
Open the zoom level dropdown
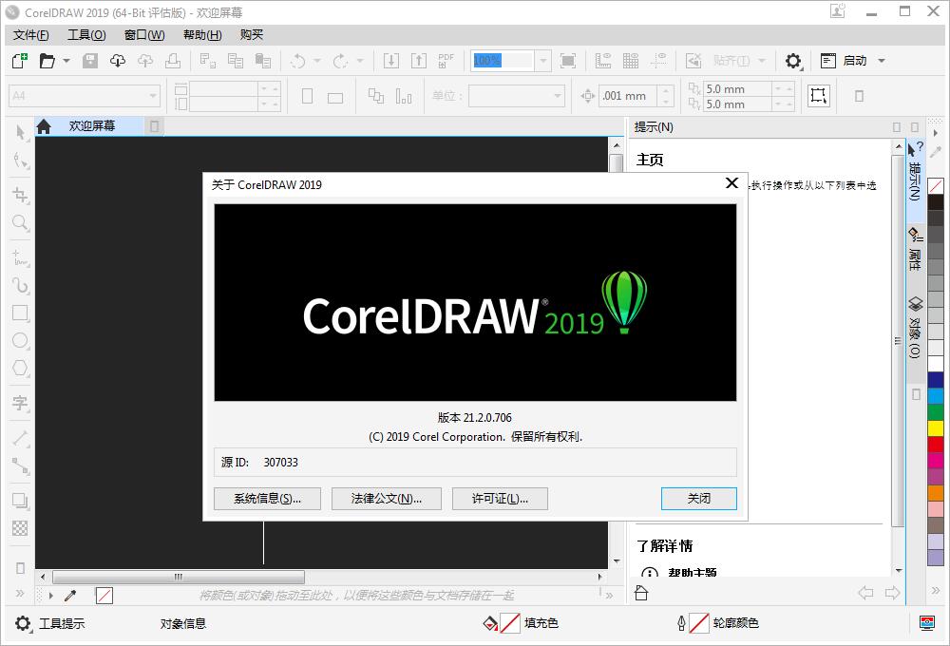click(x=541, y=60)
